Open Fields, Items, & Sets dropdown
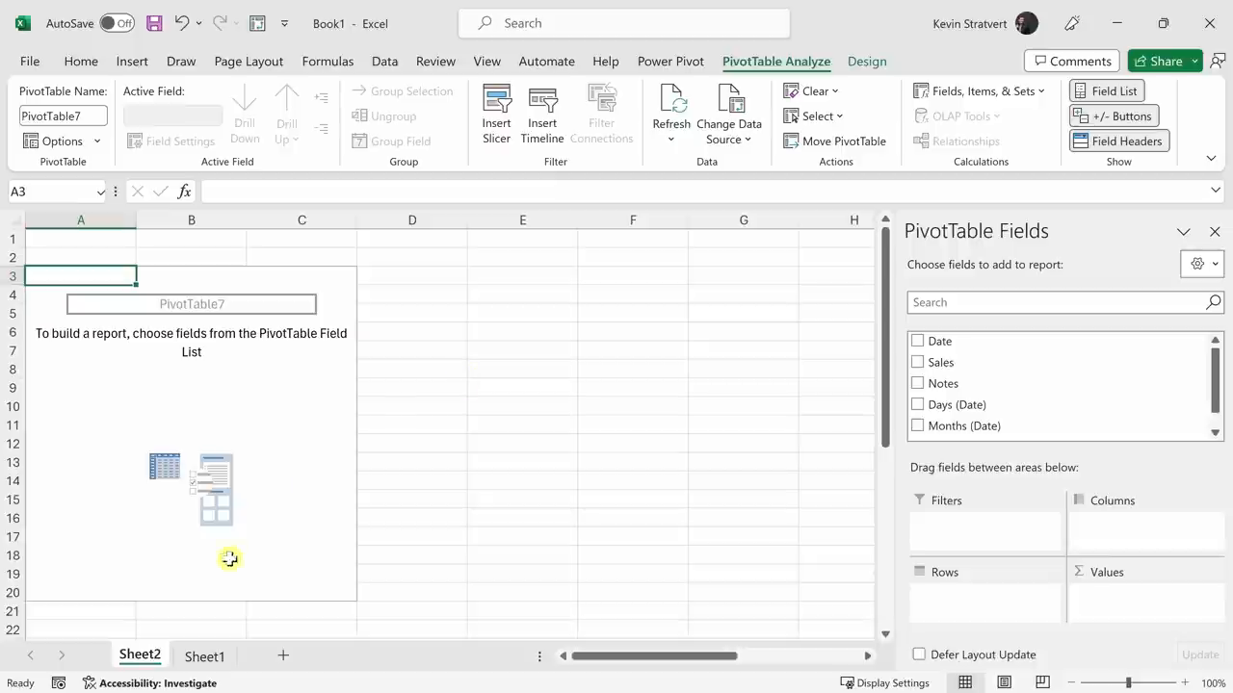 [979, 90]
